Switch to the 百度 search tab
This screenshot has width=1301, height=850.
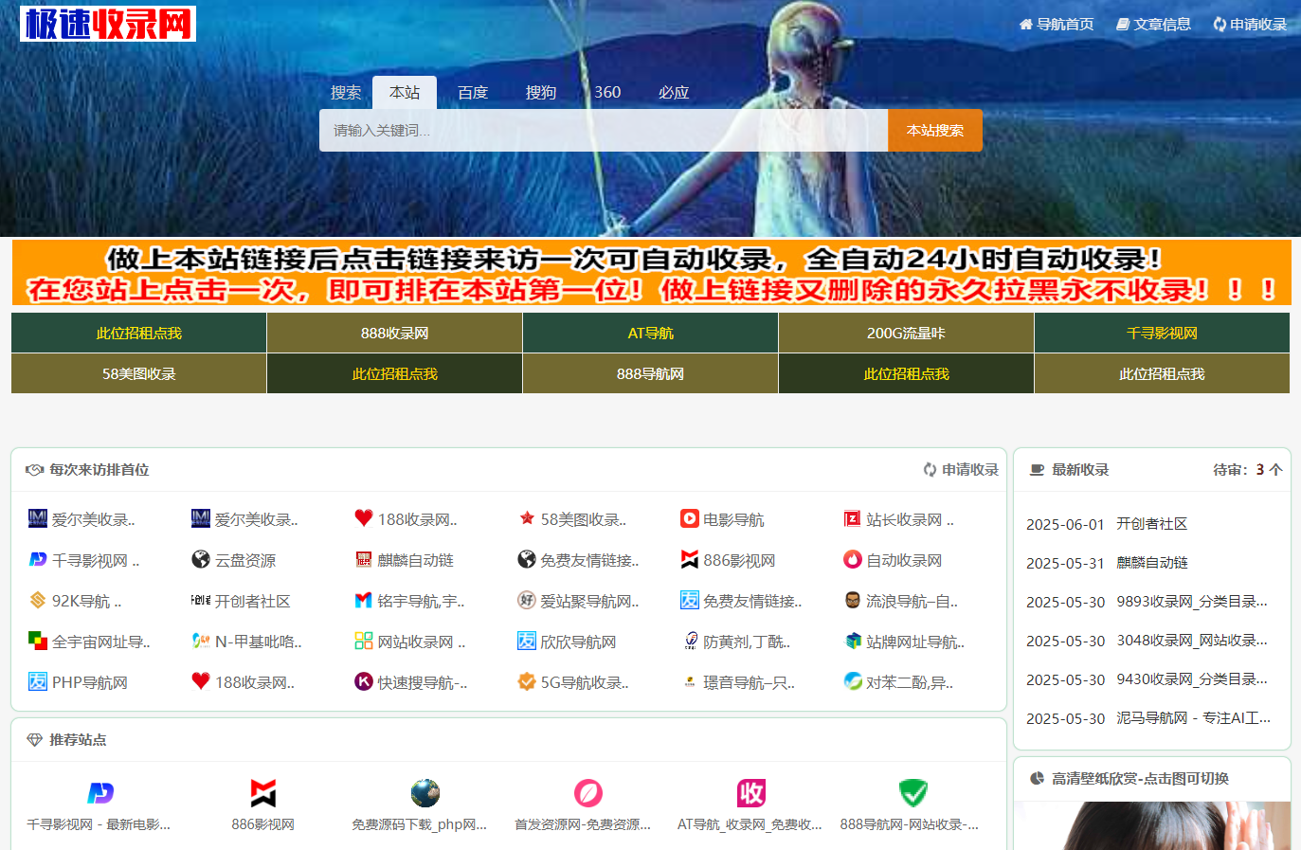[x=473, y=93]
